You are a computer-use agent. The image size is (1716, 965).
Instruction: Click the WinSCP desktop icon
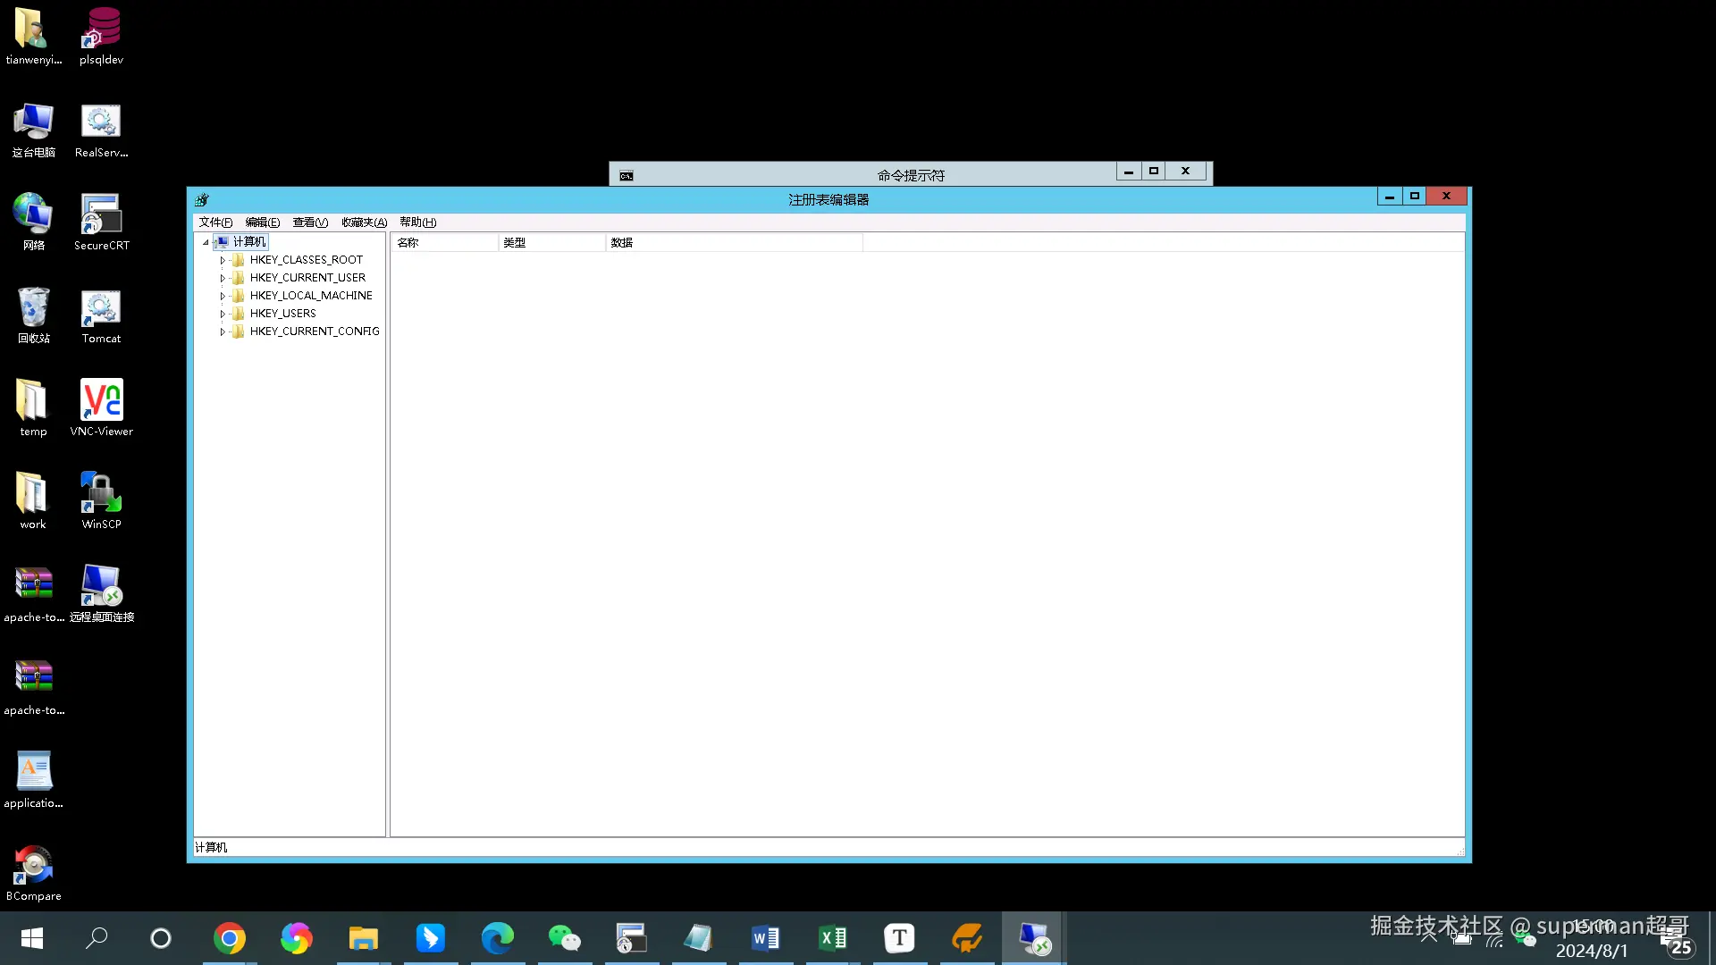101,496
